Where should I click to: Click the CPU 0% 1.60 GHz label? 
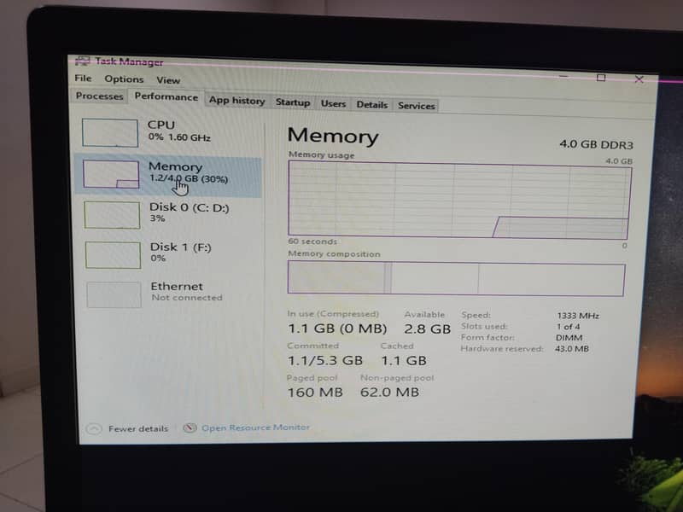[x=178, y=131]
